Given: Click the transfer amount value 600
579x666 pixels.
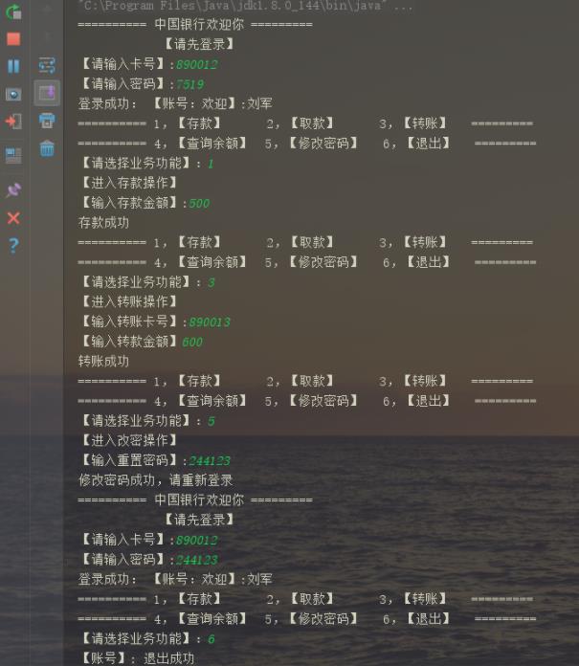Looking at the screenshot, I should coord(192,342).
